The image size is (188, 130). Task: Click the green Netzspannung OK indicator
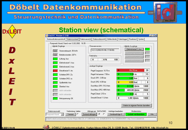click(55, 99)
